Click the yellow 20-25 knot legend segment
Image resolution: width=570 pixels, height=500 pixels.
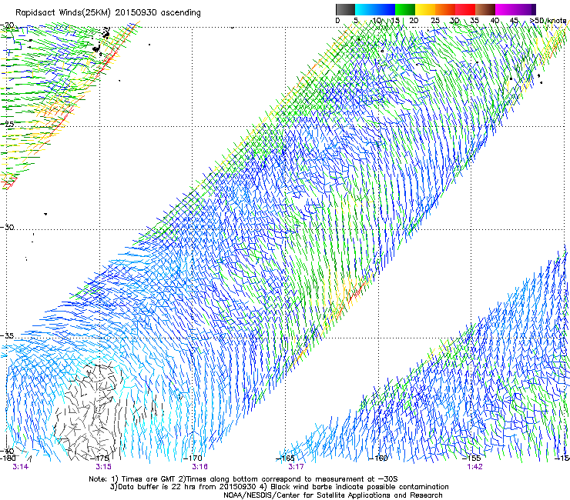[x=425, y=9]
